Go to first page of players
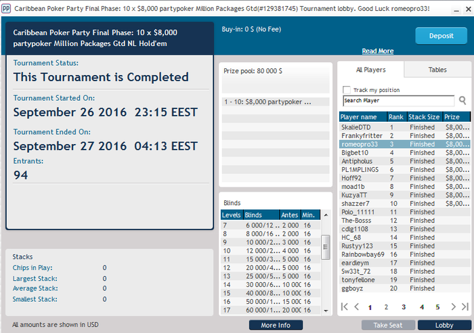Viewport: 474px width, 333px height. coord(344,307)
